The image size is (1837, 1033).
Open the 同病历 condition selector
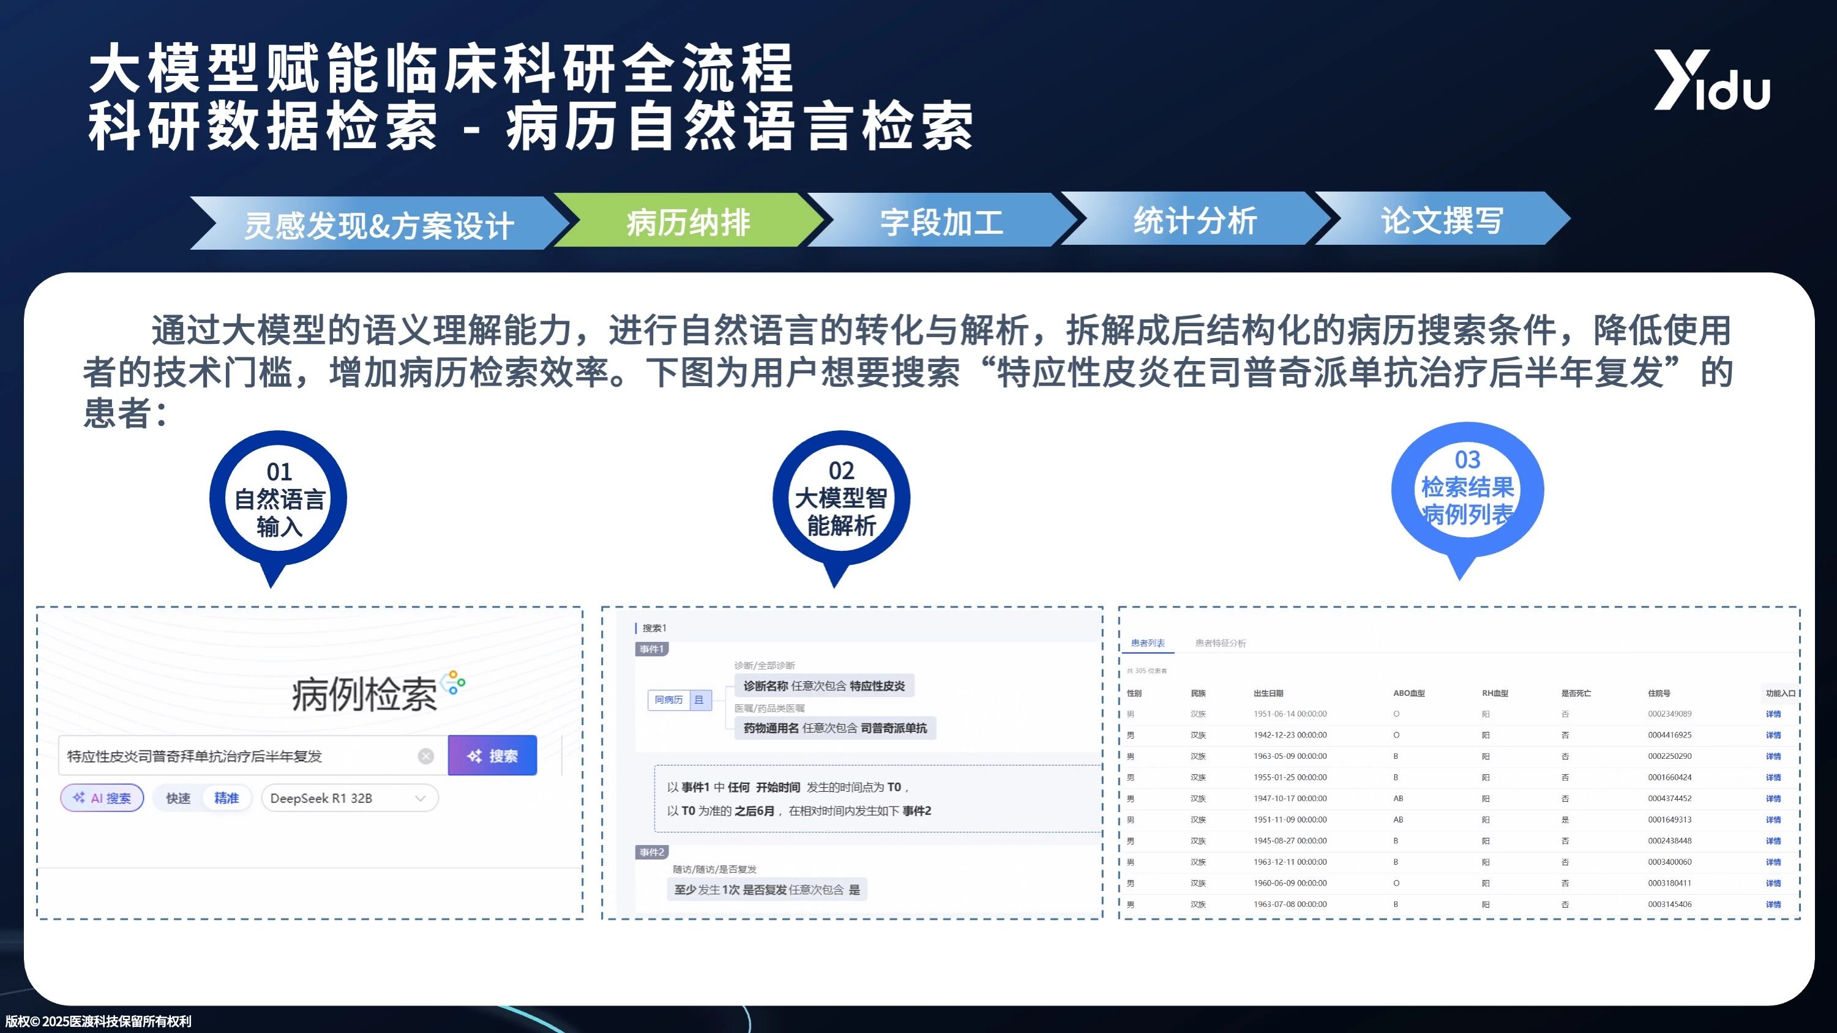tap(668, 700)
